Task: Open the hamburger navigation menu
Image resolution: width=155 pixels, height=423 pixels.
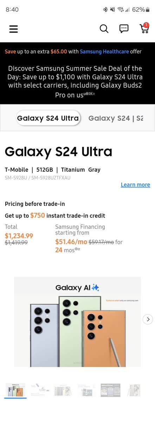Action: (13, 29)
